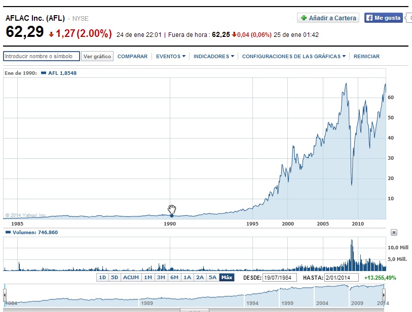Image resolution: width=412 pixels, height=312 pixels.
Task: Select the Máx time range
Action: (x=227, y=278)
